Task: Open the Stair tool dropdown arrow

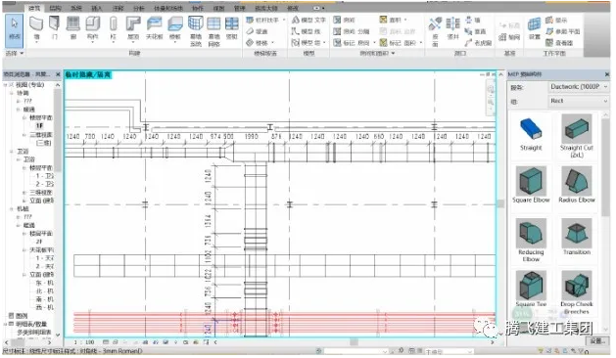Action: 272,42
